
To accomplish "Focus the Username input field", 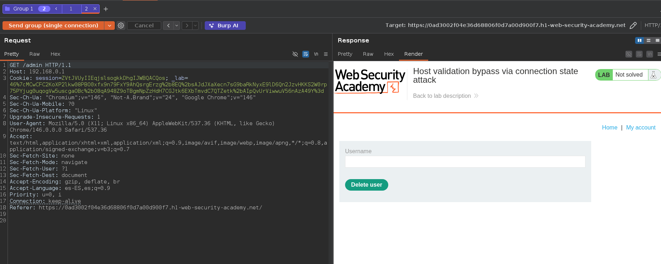I will click(x=465, y=162).
